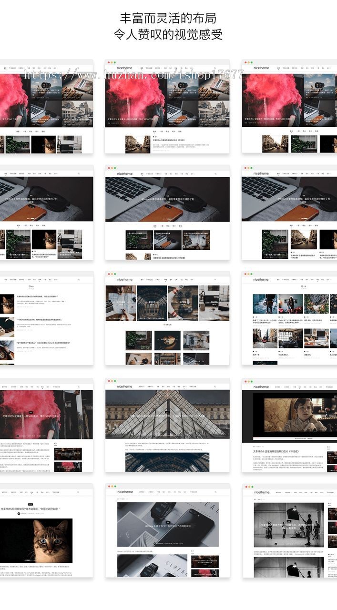Click the search icon in the window with one street-photo article under the smoke grid
The height and width of the screenshot is (610, 337).
[215, 68]
